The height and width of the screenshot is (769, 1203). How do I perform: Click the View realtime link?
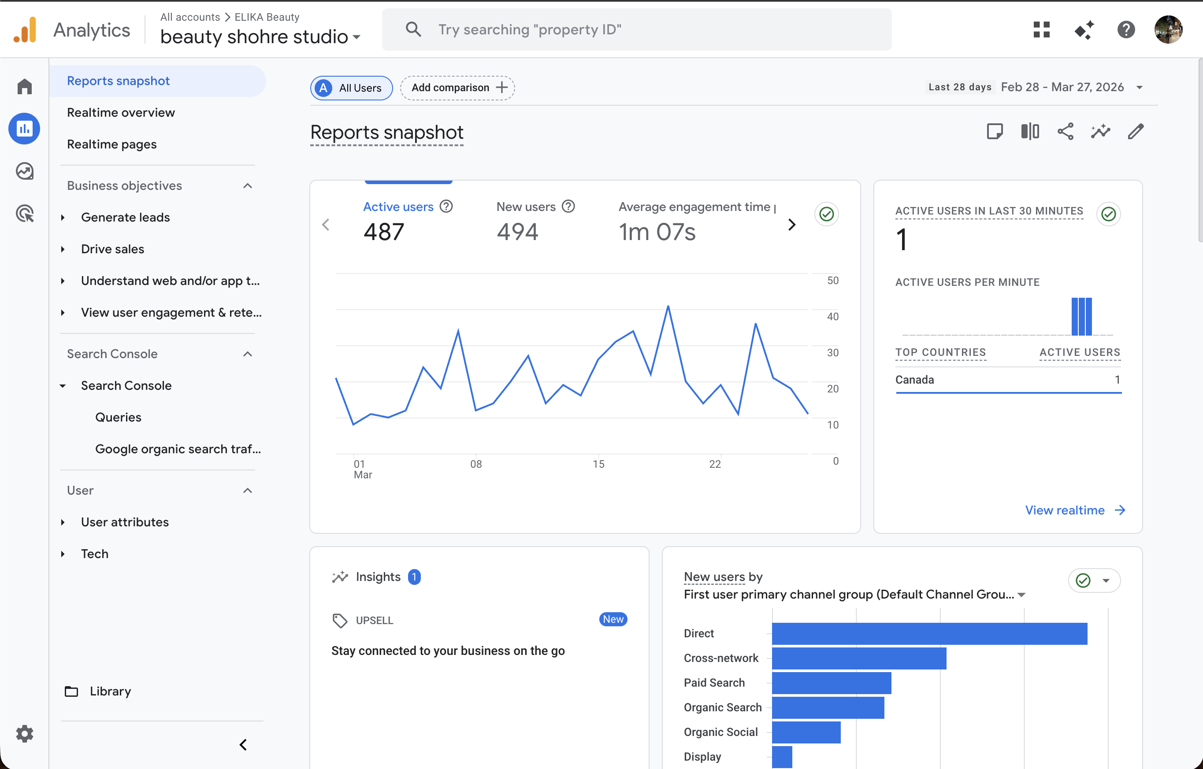pyautogui.click(x=1065, y=510)
